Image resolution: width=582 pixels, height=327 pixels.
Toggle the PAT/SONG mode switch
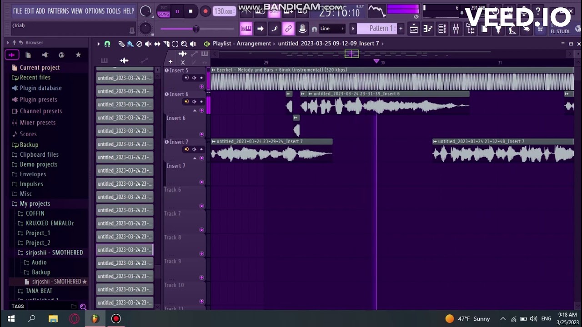click(164, 11)
